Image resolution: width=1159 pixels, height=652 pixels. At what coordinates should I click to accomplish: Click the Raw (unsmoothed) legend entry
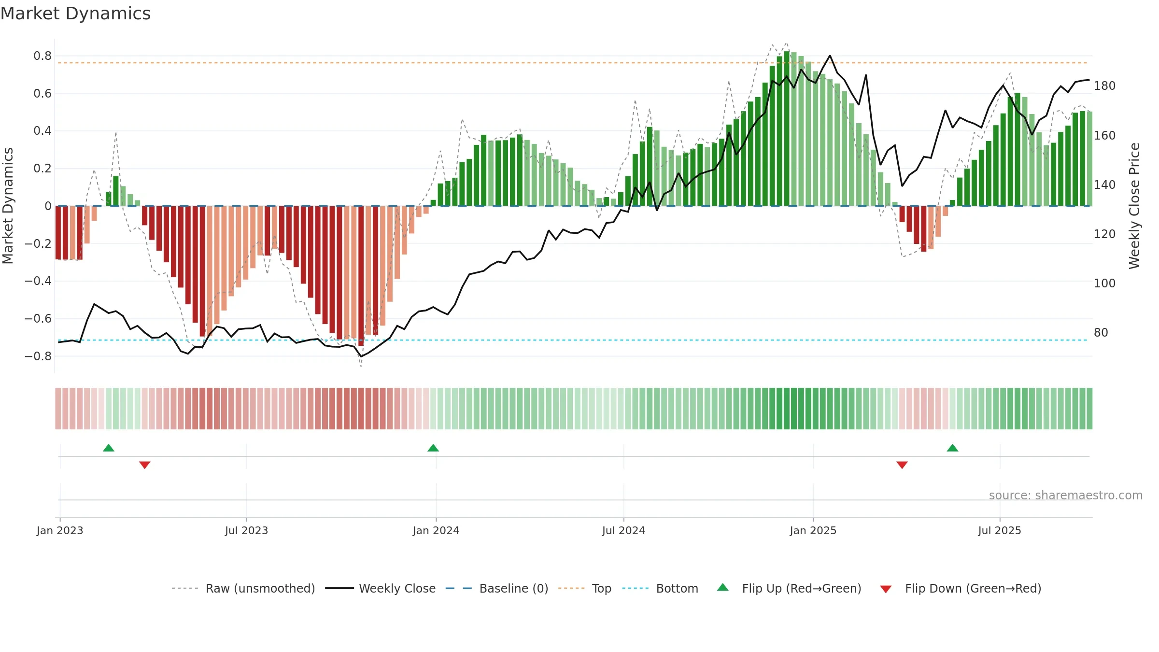pyautogui.click(x=243, y=588)
